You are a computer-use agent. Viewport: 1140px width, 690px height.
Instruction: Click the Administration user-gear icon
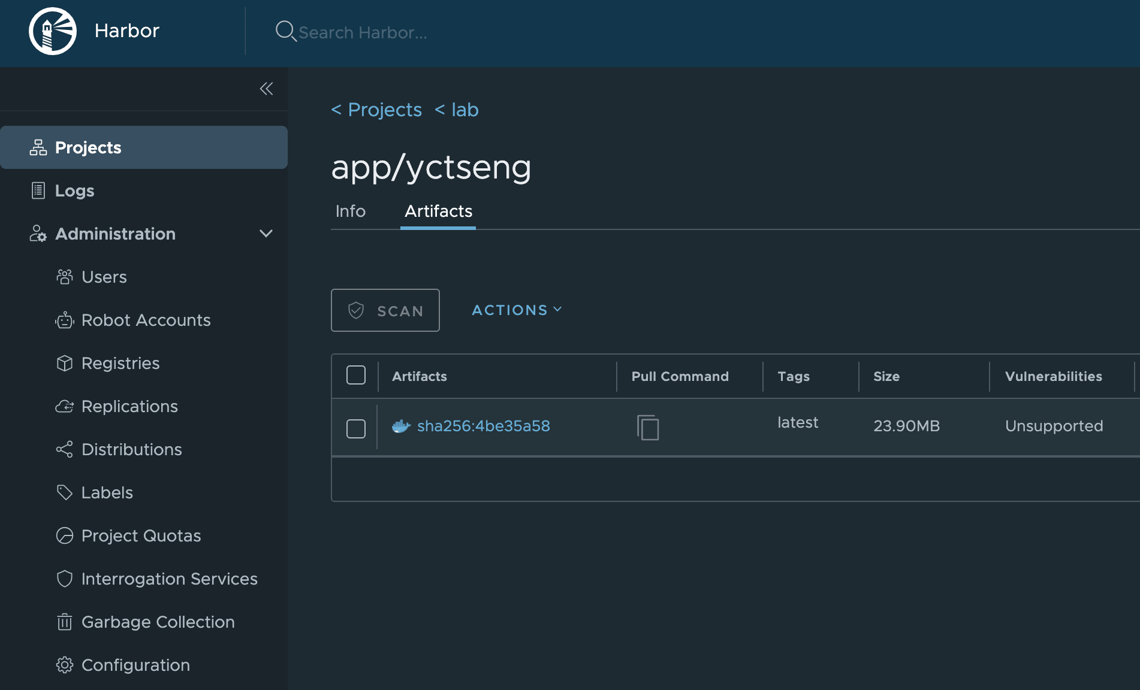38,234
